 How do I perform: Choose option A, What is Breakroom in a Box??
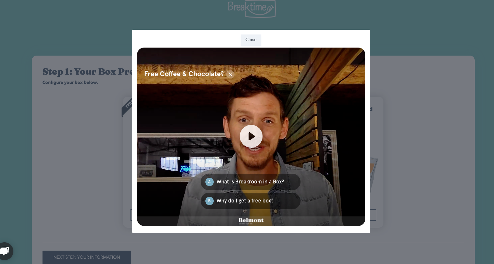point(250,182)
